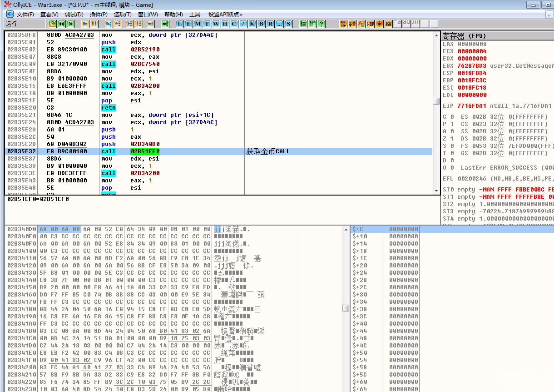This screenshot has height=392, width=554.
Task: Select the ESP register value 0018FBD4
Action: 472,73
